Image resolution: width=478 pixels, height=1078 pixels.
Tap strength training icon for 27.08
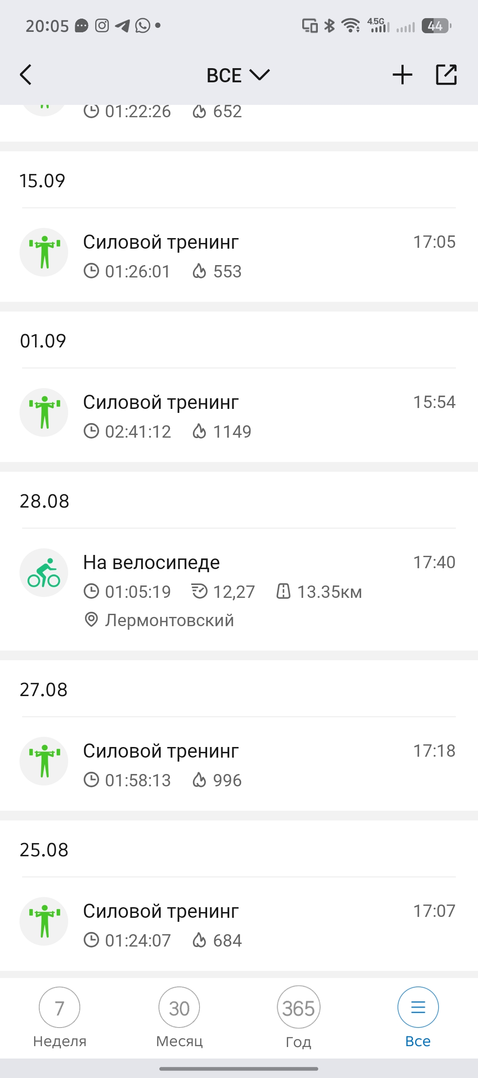pyautogui.click(x=44, y=761)
